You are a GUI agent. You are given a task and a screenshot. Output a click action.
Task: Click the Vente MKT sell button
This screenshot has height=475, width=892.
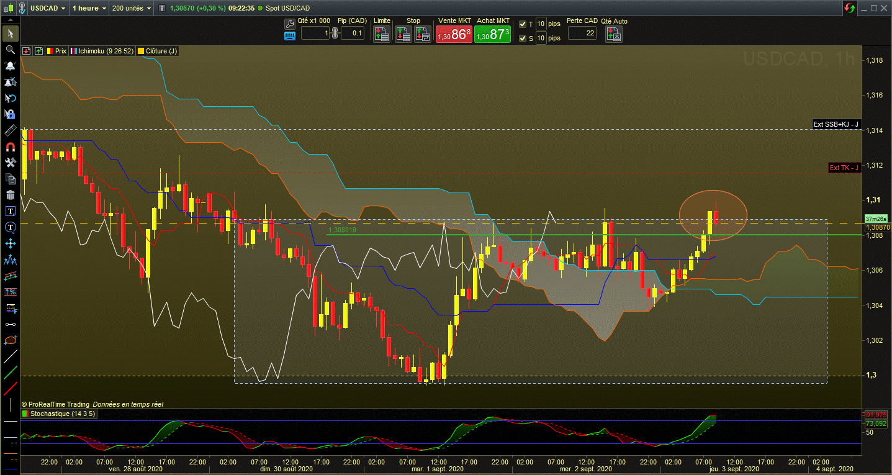454,34
